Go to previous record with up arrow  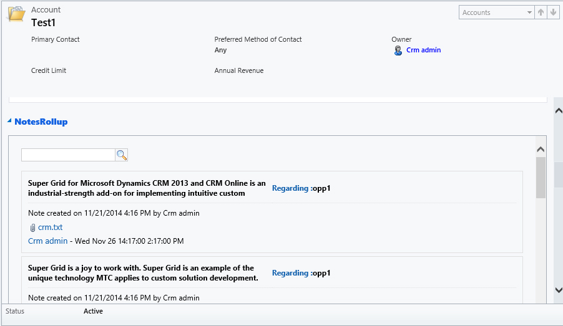pyautogui.click(x=541, y=12)
